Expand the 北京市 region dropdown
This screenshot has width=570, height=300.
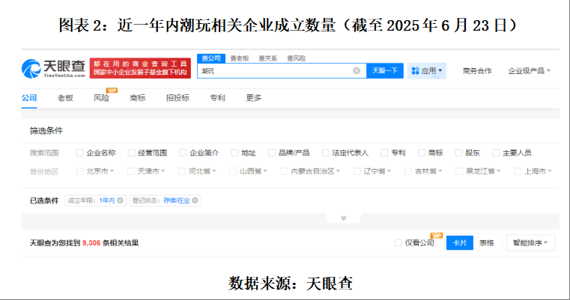97,171
